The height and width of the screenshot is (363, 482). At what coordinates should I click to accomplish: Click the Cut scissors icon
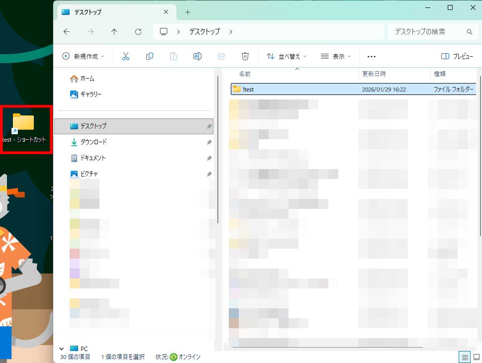point(126,56)
